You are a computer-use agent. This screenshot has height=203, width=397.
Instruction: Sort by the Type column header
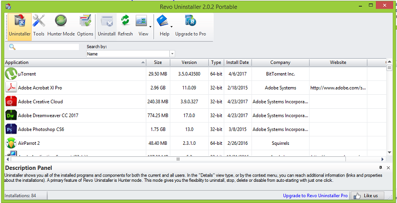pyautogui.click(x=216, y=63)
